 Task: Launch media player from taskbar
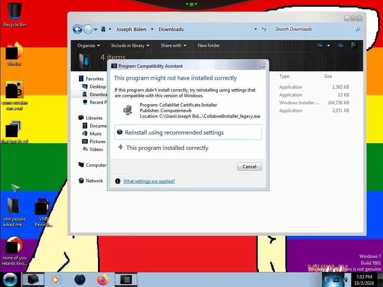55,280
